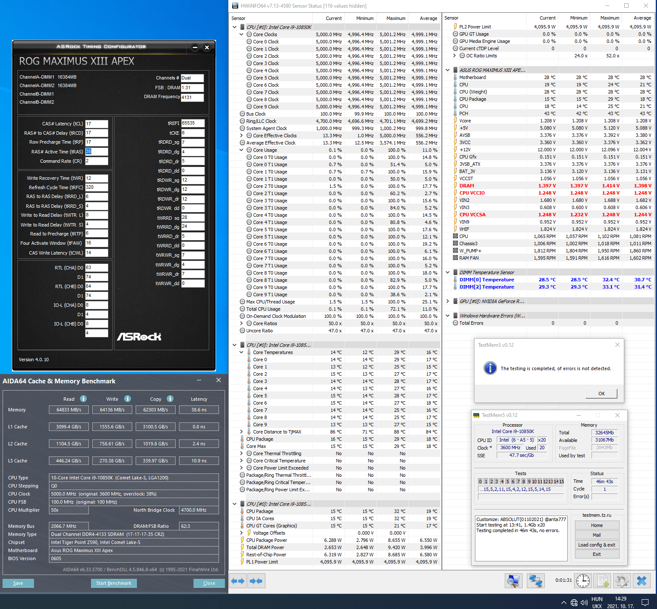657x609 pixels.
Task: Click Home button in TestMem5
Action: click(597, 525)
